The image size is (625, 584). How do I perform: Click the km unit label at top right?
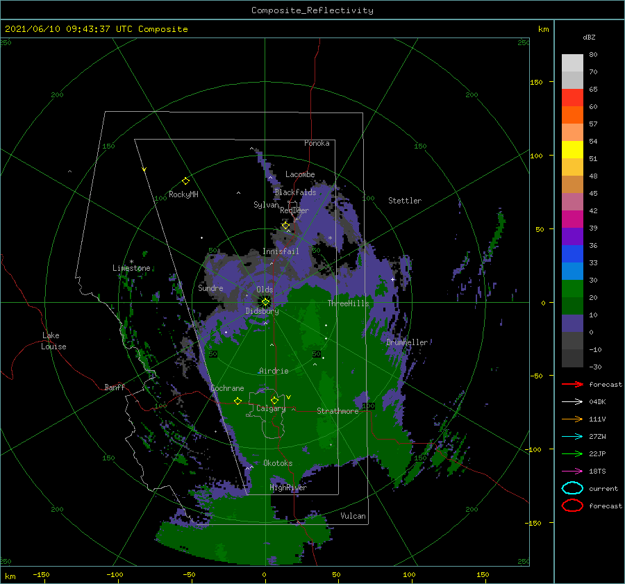pyautogui.click(x=543, y=29)
